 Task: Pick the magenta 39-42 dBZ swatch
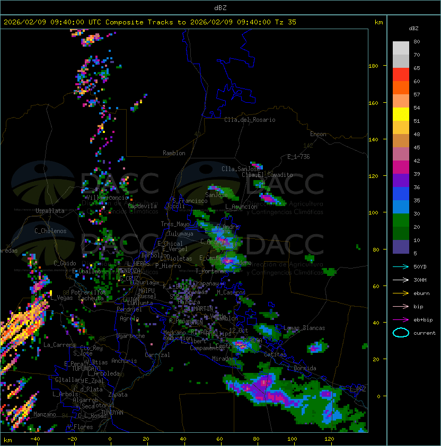[401, 167]
